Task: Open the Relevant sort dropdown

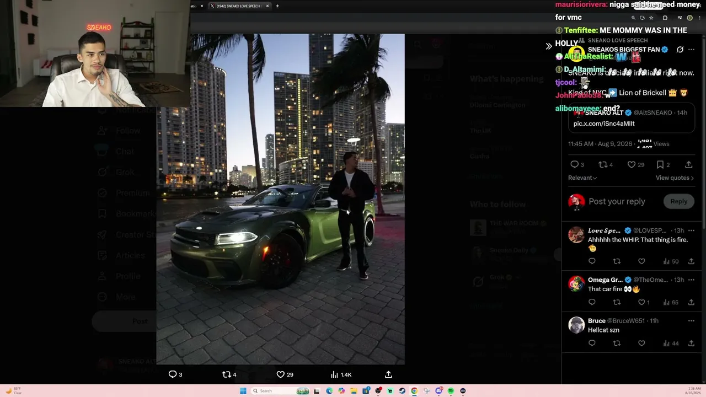Action: pyautogui.click(x=582, y=178)
